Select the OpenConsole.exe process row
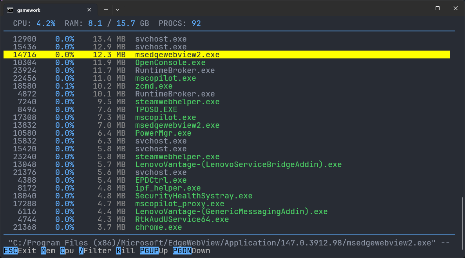 [x=226, y=63]
